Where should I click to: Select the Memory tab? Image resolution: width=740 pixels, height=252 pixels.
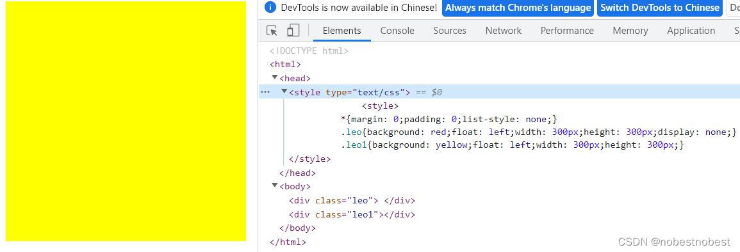[x=630, y=31]
